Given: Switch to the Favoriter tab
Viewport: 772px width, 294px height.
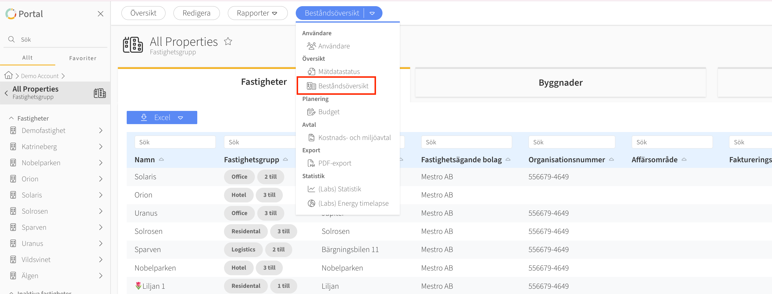Looking at the screenshot, I should click(x=83, y=58).
